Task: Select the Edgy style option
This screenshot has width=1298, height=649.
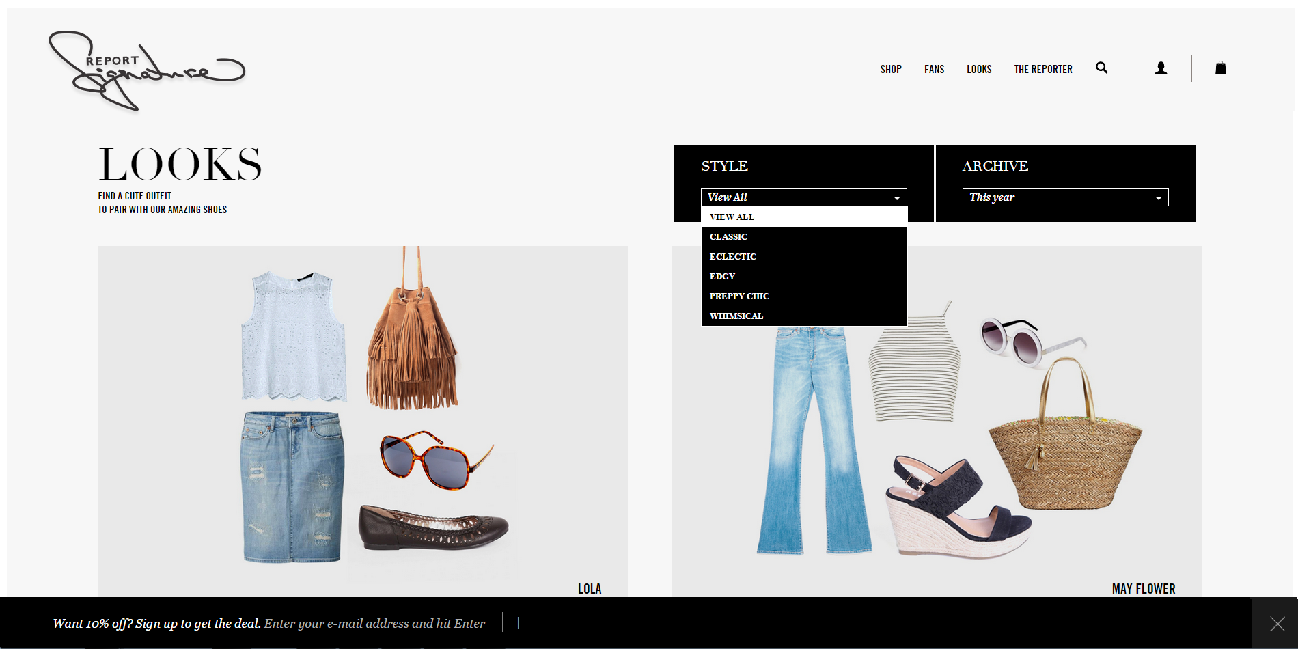Action: (x=722, y=276)
